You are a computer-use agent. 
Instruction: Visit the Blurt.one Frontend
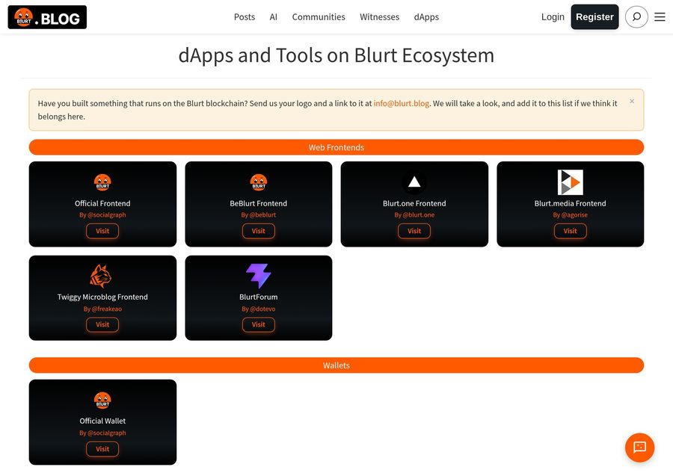(x=414, y=231)
